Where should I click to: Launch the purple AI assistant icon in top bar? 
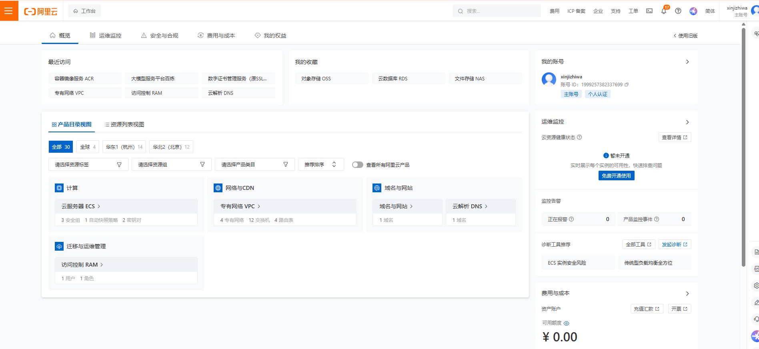pos(693,11)
